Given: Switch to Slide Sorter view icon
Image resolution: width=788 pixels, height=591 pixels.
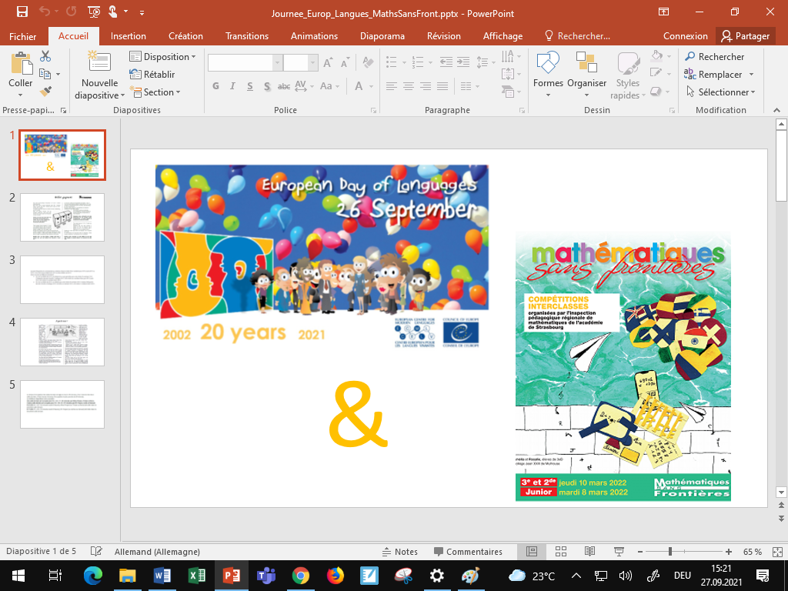Looking at the screenshot, I should coord(560,552).
